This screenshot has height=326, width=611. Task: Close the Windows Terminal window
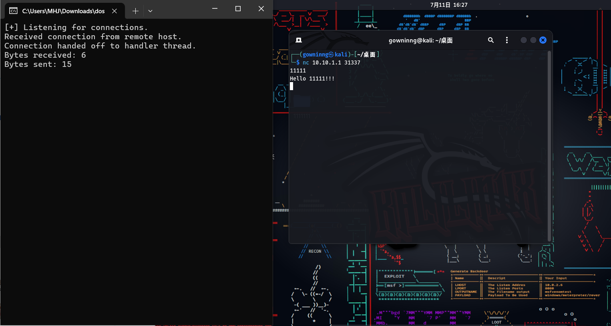pyautogui.click(x=261, y=8)
